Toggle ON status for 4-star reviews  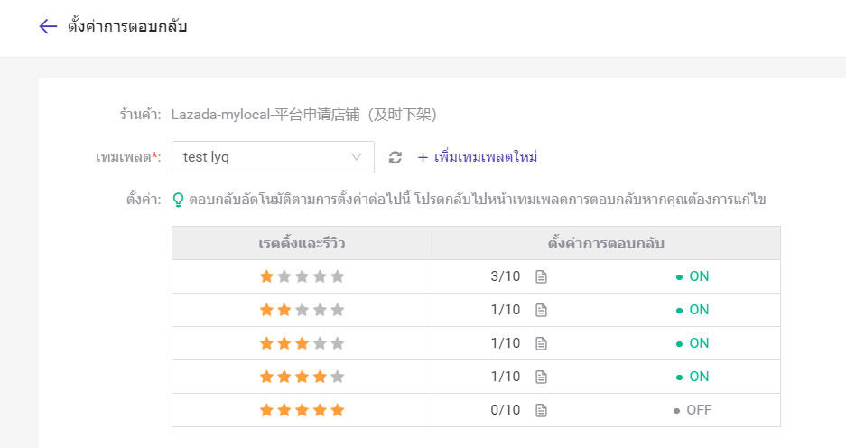point(693,377)
